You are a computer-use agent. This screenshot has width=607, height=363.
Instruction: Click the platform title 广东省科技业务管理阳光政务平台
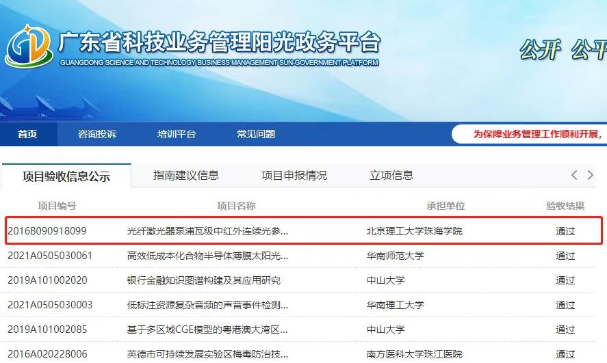pos(220,42)
